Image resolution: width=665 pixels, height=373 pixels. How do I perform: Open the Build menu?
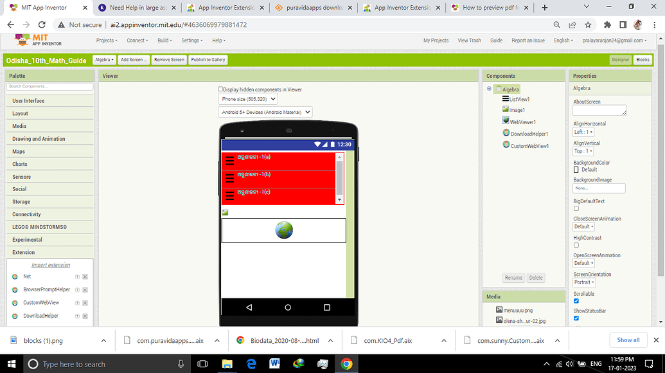164,40
